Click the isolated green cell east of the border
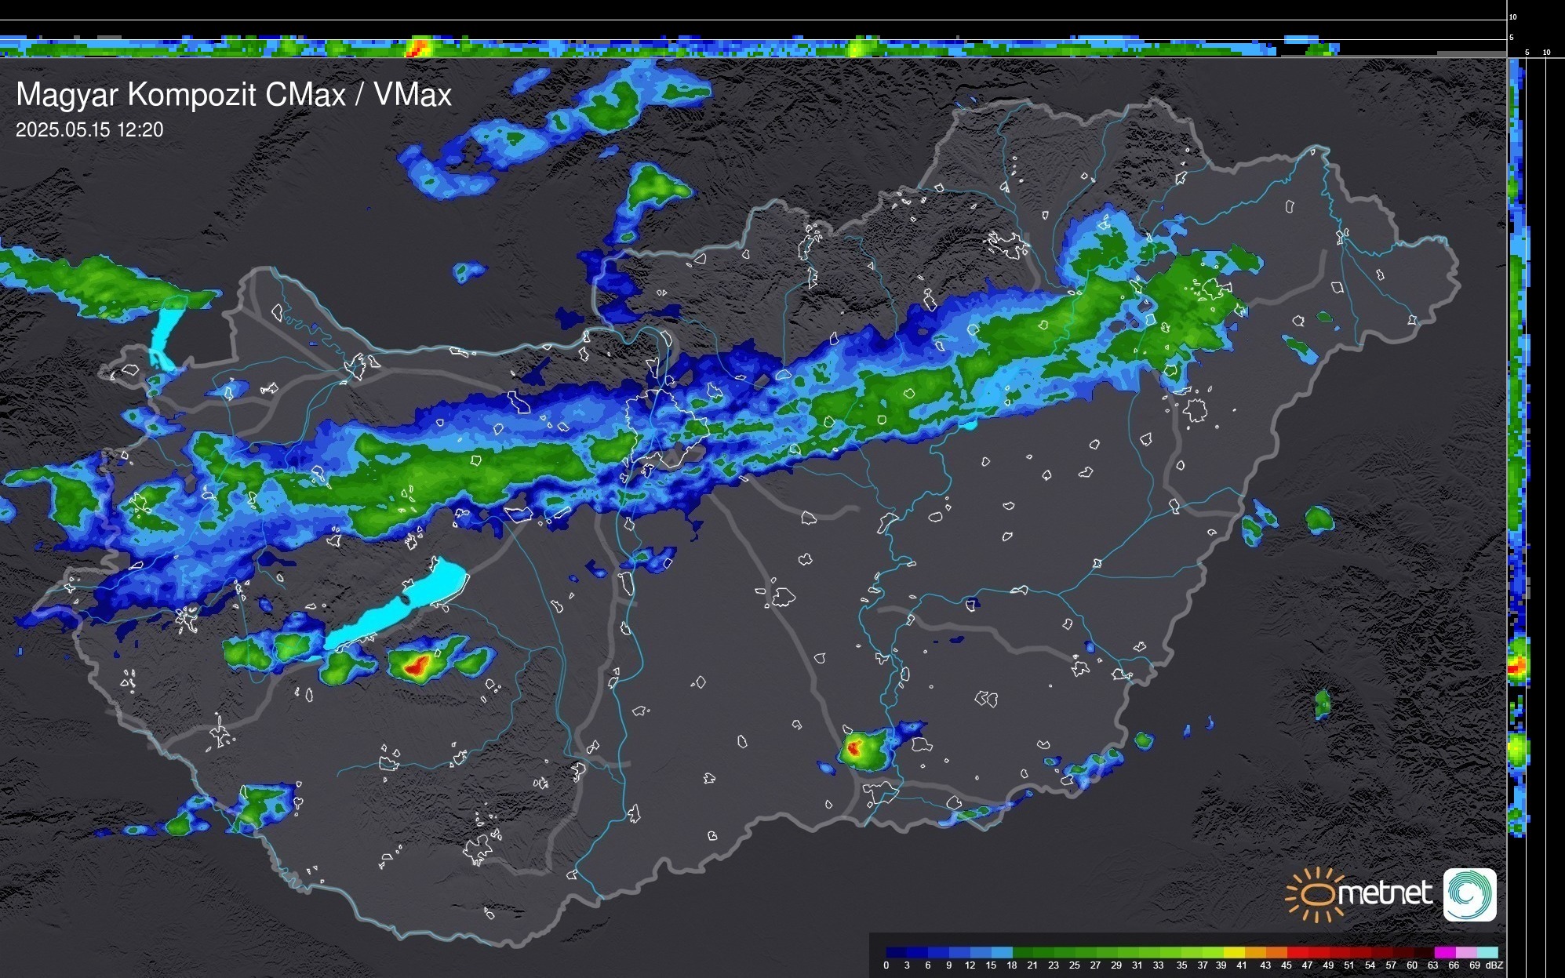The height and width of the screenshot is (978, 1565). 1319,518
